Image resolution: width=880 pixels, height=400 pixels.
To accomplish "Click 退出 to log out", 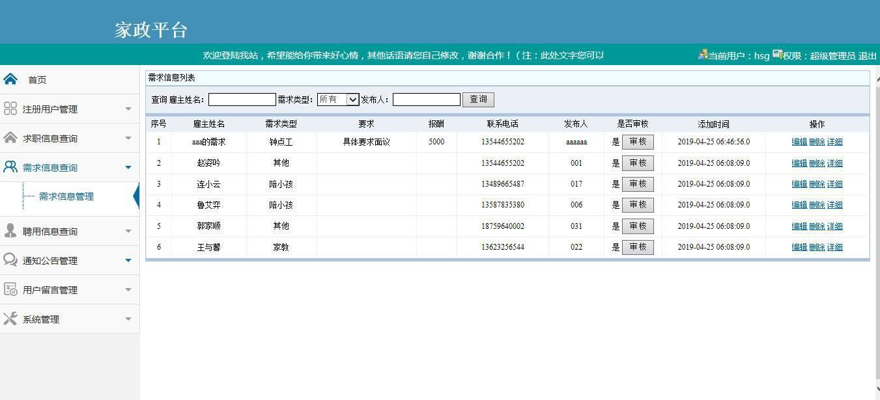I will click(x=867, y=56).
